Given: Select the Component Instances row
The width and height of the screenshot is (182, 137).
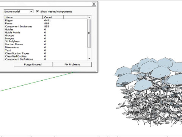Looking at the screenshot, I should (46, 26).
